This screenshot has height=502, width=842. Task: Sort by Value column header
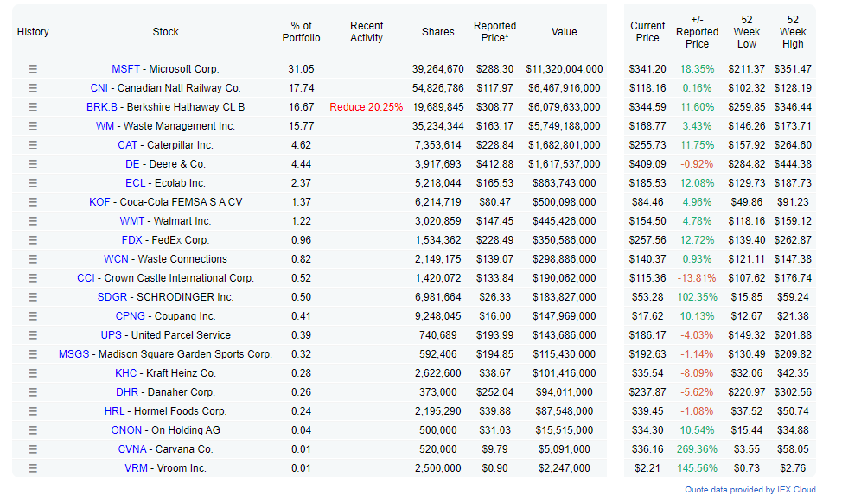(x=564, y=32)
